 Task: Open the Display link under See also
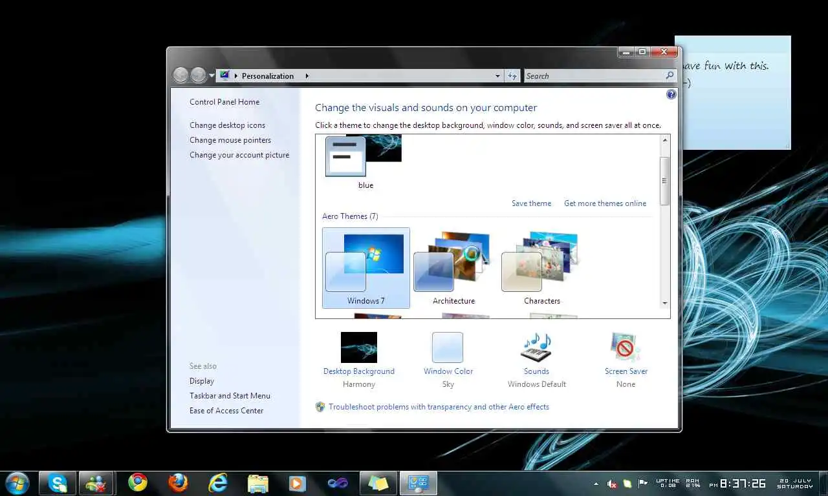[202, 381]
